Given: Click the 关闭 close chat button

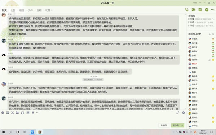Looking at the screenshot, I should click(x=164, y=125).
